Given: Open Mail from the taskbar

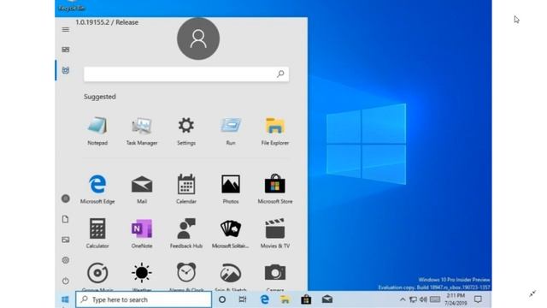Looking at the screenshot, I should (x=327, y=299).
